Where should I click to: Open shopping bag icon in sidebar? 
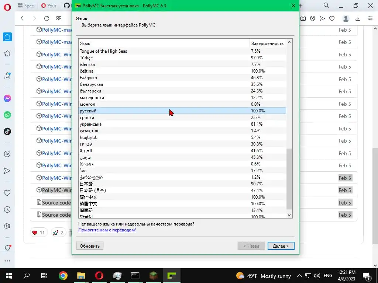pyautogui.click(x=7, y=76)
